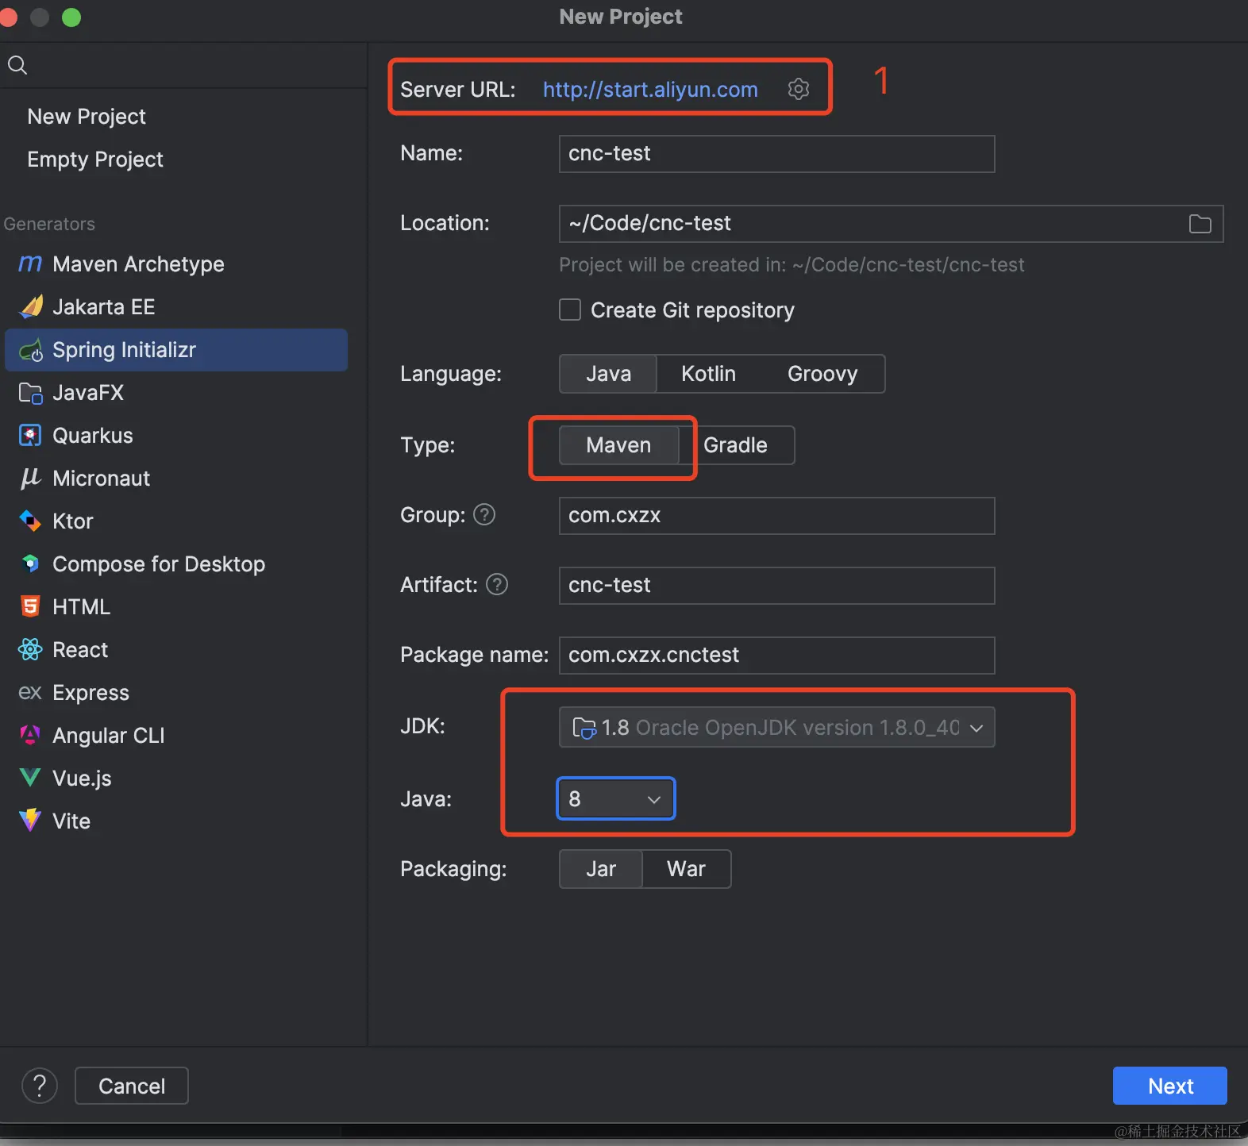This screenshot has height=1146, width=1248.
Task: Select Groovy as language
Action: [822, 374]
